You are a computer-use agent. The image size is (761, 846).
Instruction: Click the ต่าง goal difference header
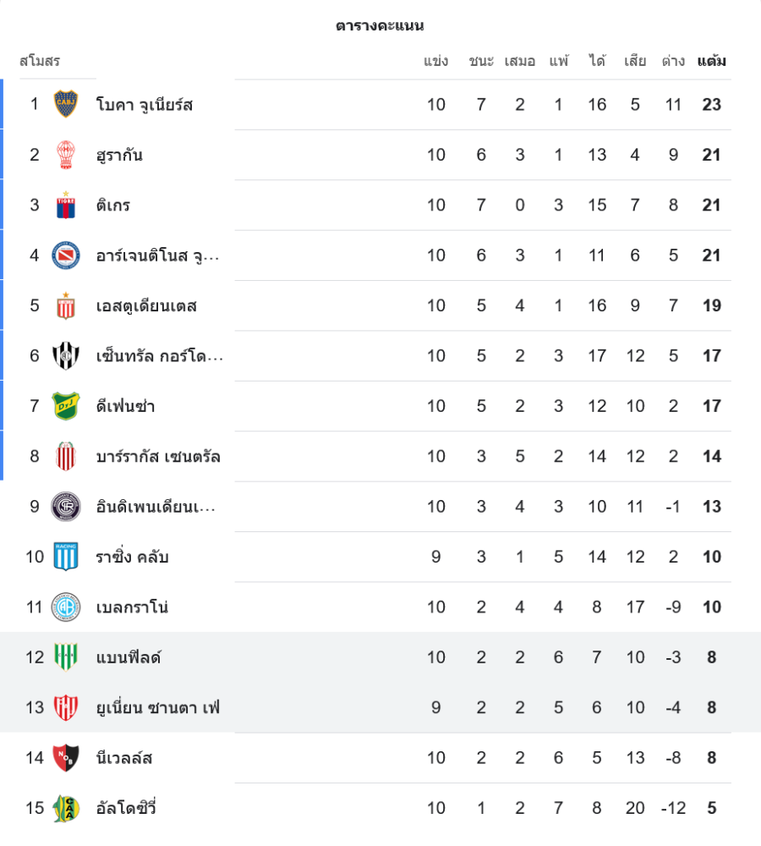tap(673, 62)
